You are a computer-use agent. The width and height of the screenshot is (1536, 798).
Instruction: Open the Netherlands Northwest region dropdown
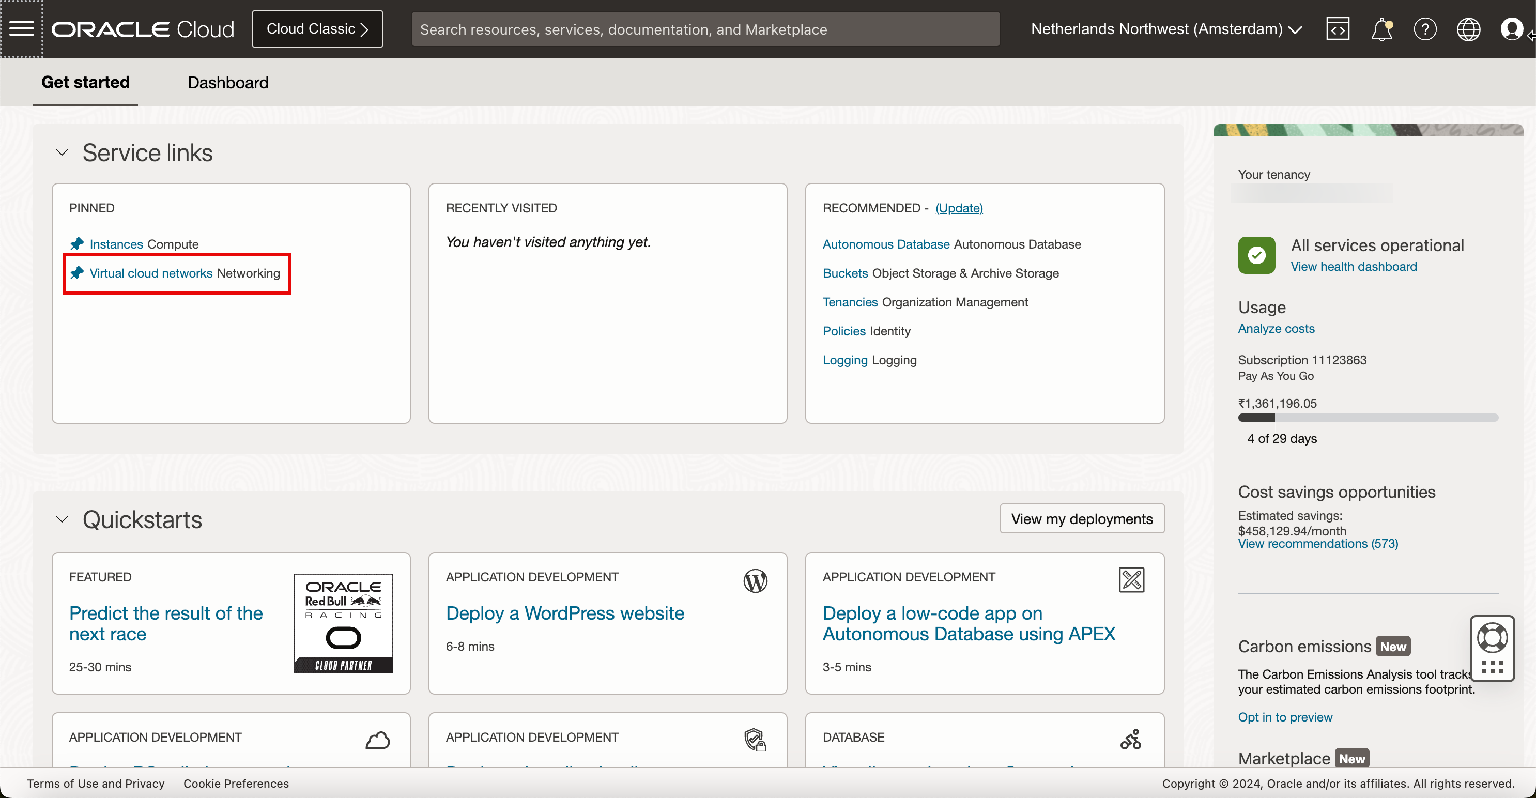point(1166,28)
